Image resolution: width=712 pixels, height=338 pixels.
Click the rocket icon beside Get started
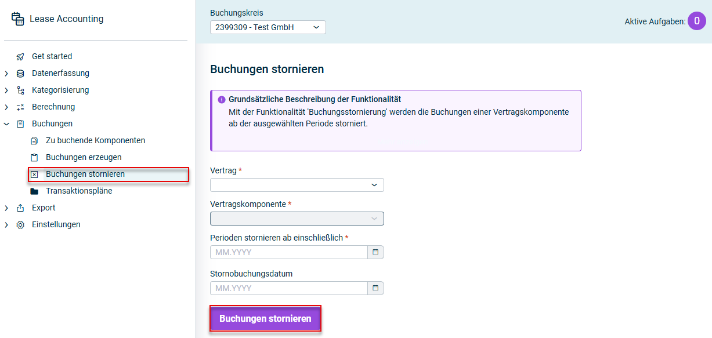20,57
